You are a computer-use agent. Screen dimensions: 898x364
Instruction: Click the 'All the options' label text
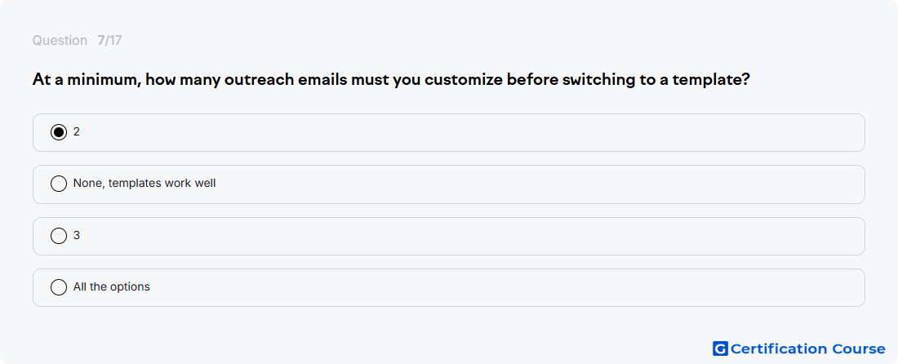[x=112, y=287]
